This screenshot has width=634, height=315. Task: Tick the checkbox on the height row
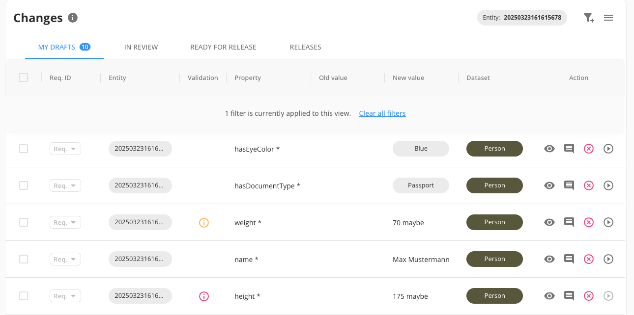click(x=23, y=296)
